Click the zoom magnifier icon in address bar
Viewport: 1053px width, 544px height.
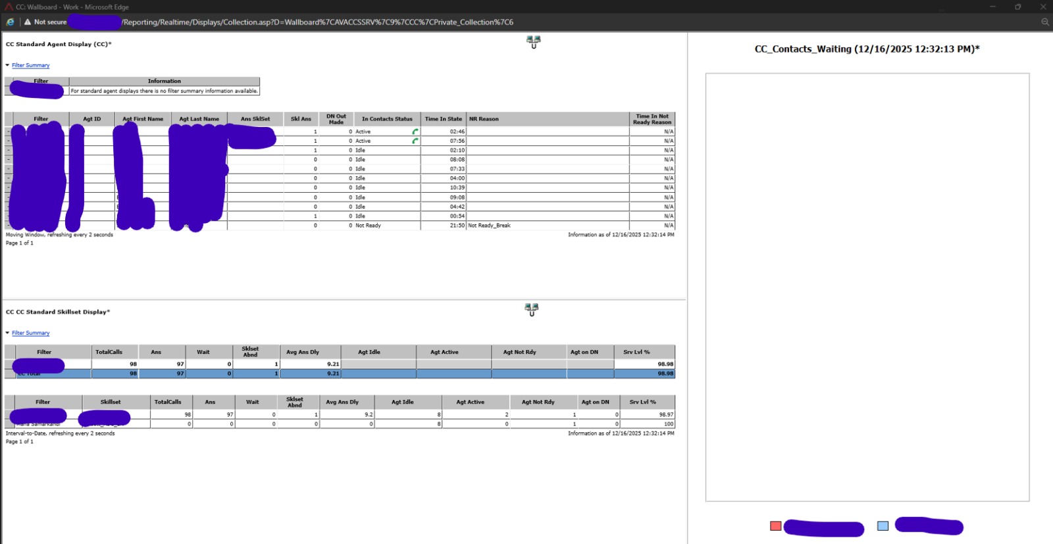1044,22
